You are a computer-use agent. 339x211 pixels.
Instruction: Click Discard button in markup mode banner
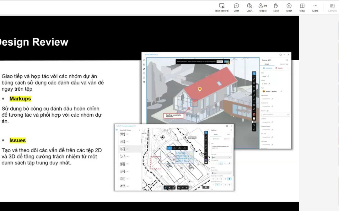tap(220, 62)
